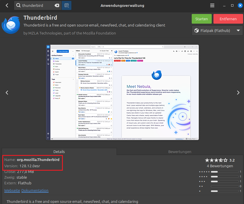Click the MZLA Technologies author line
Viewport: 244px width, 204px height.
click(x=69, y=33)
